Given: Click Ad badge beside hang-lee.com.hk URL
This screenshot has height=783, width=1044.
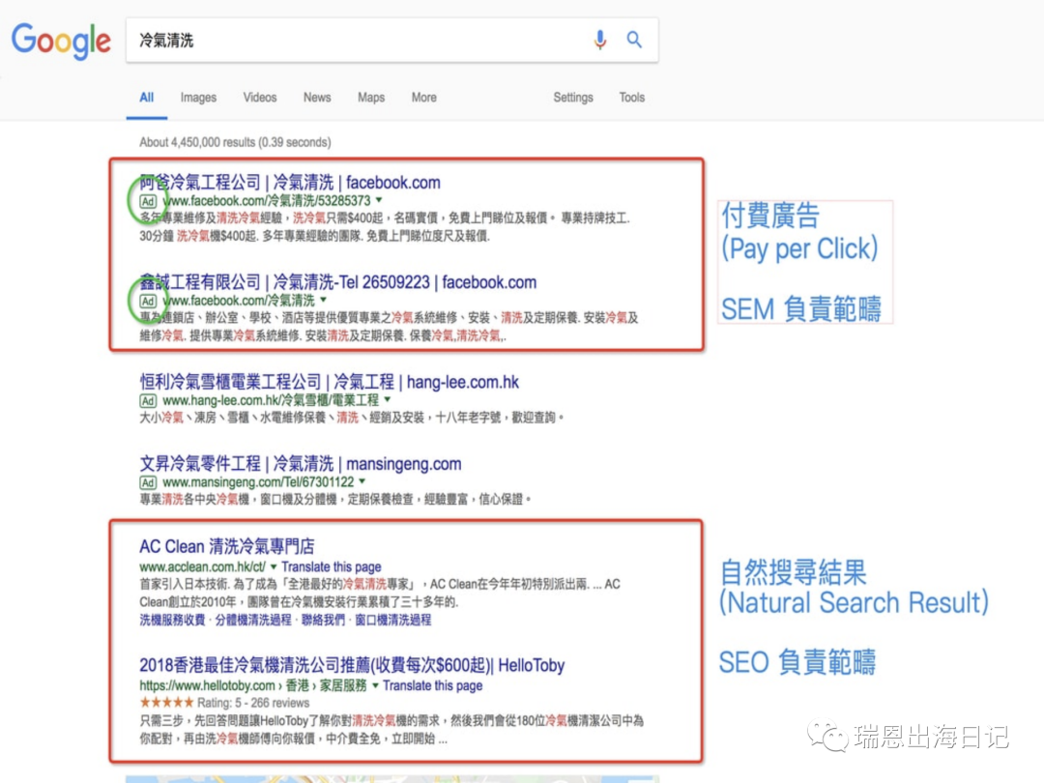Looking at the screenshot, I should tap(148, 401).
